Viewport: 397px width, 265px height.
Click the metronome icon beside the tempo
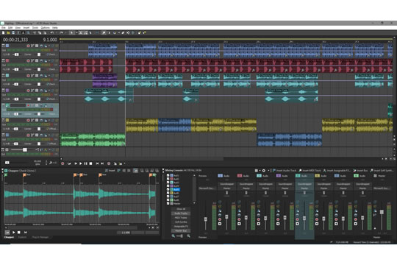[x=51, y=163]
